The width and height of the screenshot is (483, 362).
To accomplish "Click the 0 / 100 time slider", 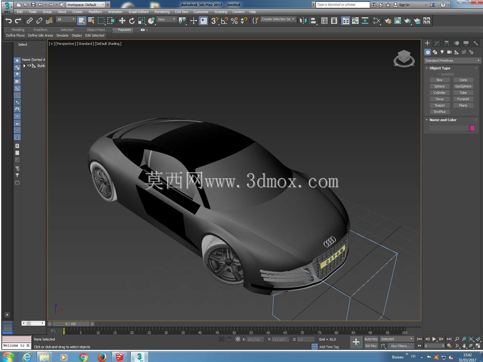I will pyautogui.click(x=71, y=324).
